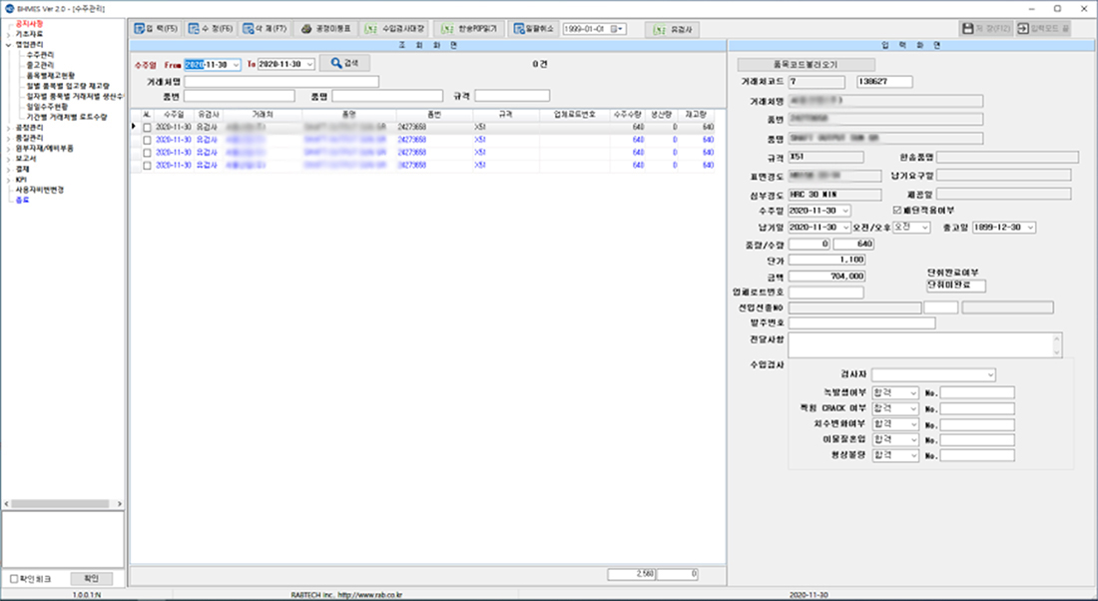Expand the 보고서 tree node
This screenshot has height=601, width=1098.
click(8, 159)
